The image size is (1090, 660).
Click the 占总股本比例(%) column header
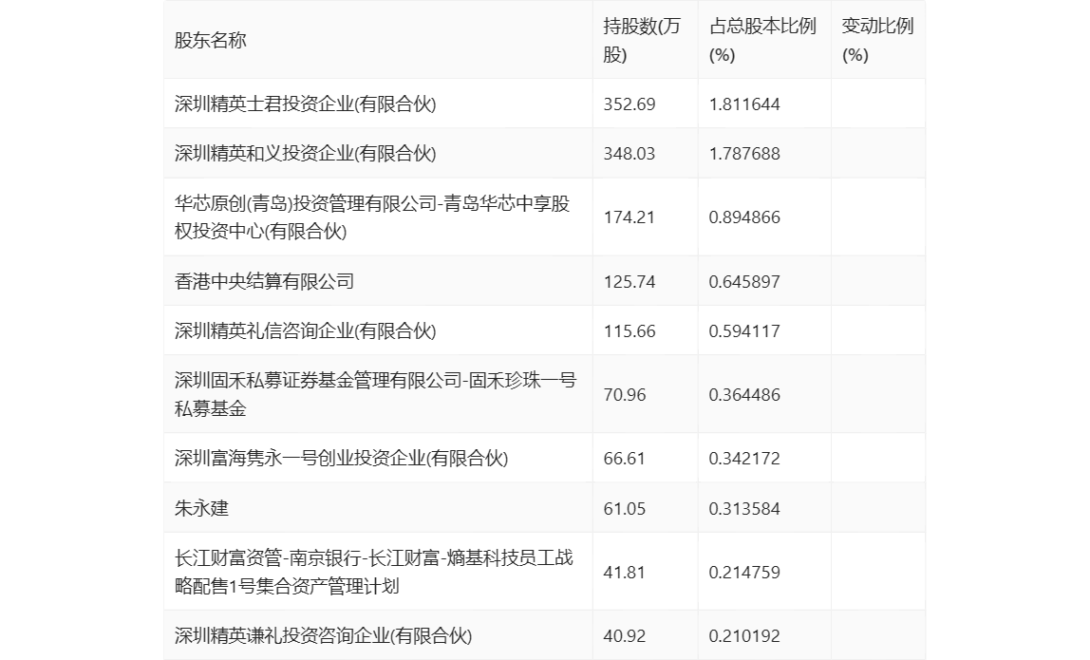(x=762, y=40)
